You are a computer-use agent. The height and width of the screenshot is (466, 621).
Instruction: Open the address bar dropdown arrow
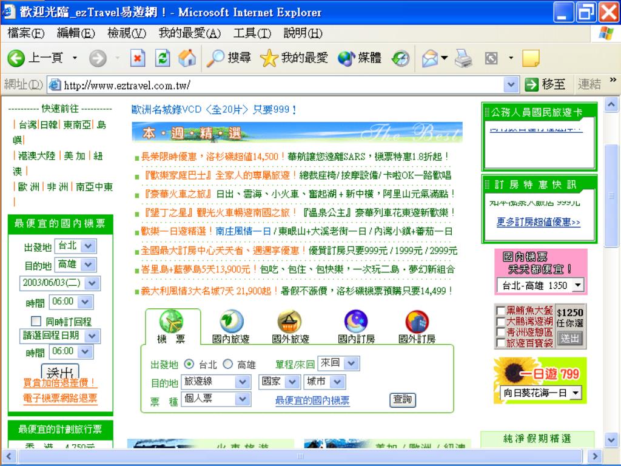point(511,84)
